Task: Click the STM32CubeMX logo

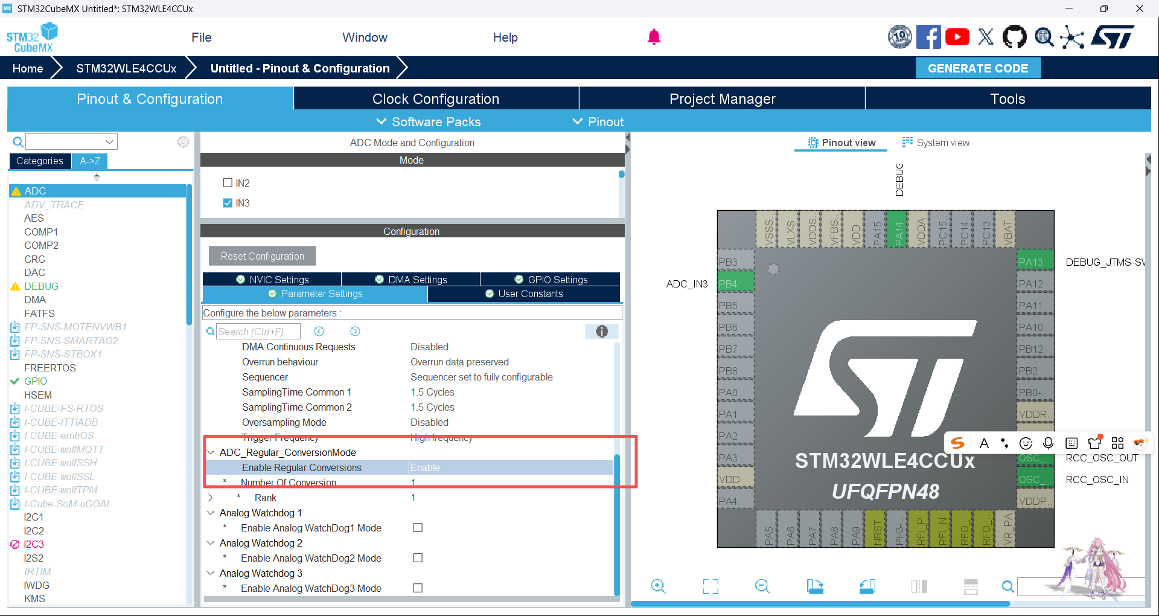Action: coord(32,37)
